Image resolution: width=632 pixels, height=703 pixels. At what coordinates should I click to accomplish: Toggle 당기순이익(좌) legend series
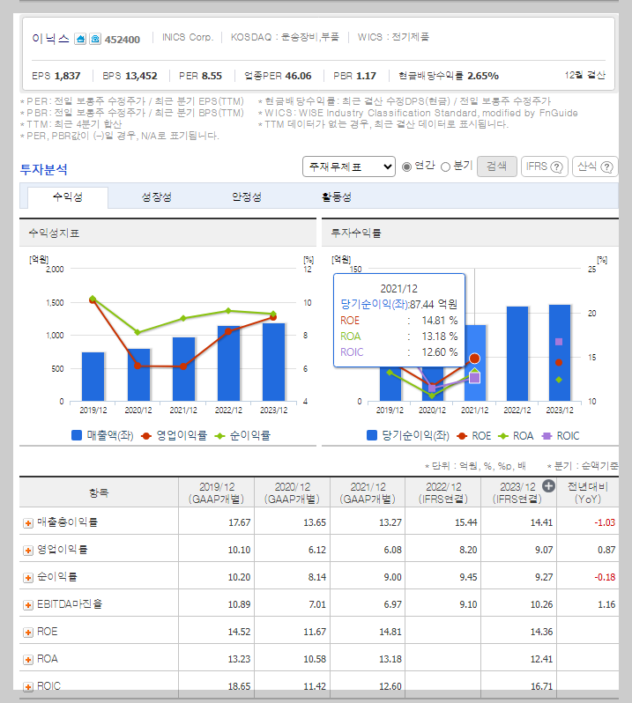(x=408, y=436)
